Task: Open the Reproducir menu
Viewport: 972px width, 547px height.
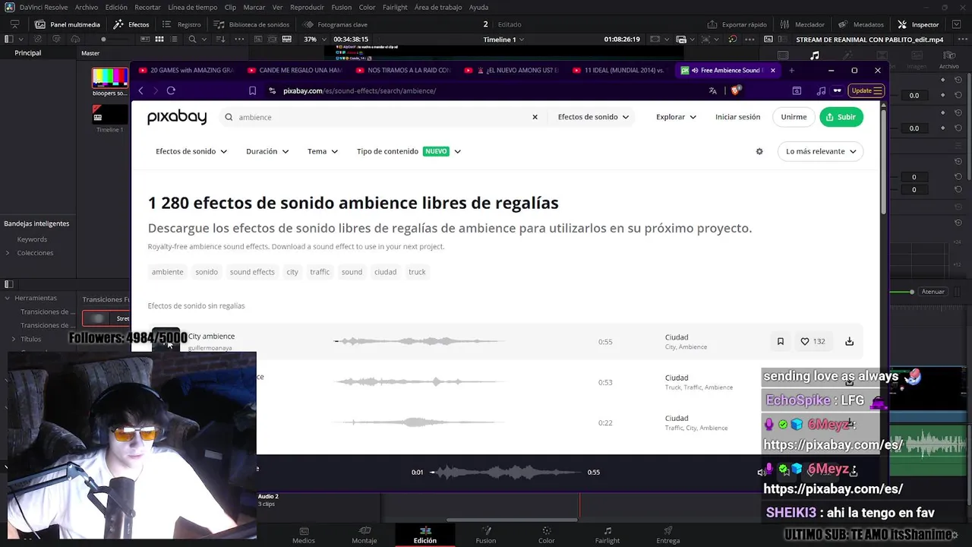Action: click(x=307, y=7)
